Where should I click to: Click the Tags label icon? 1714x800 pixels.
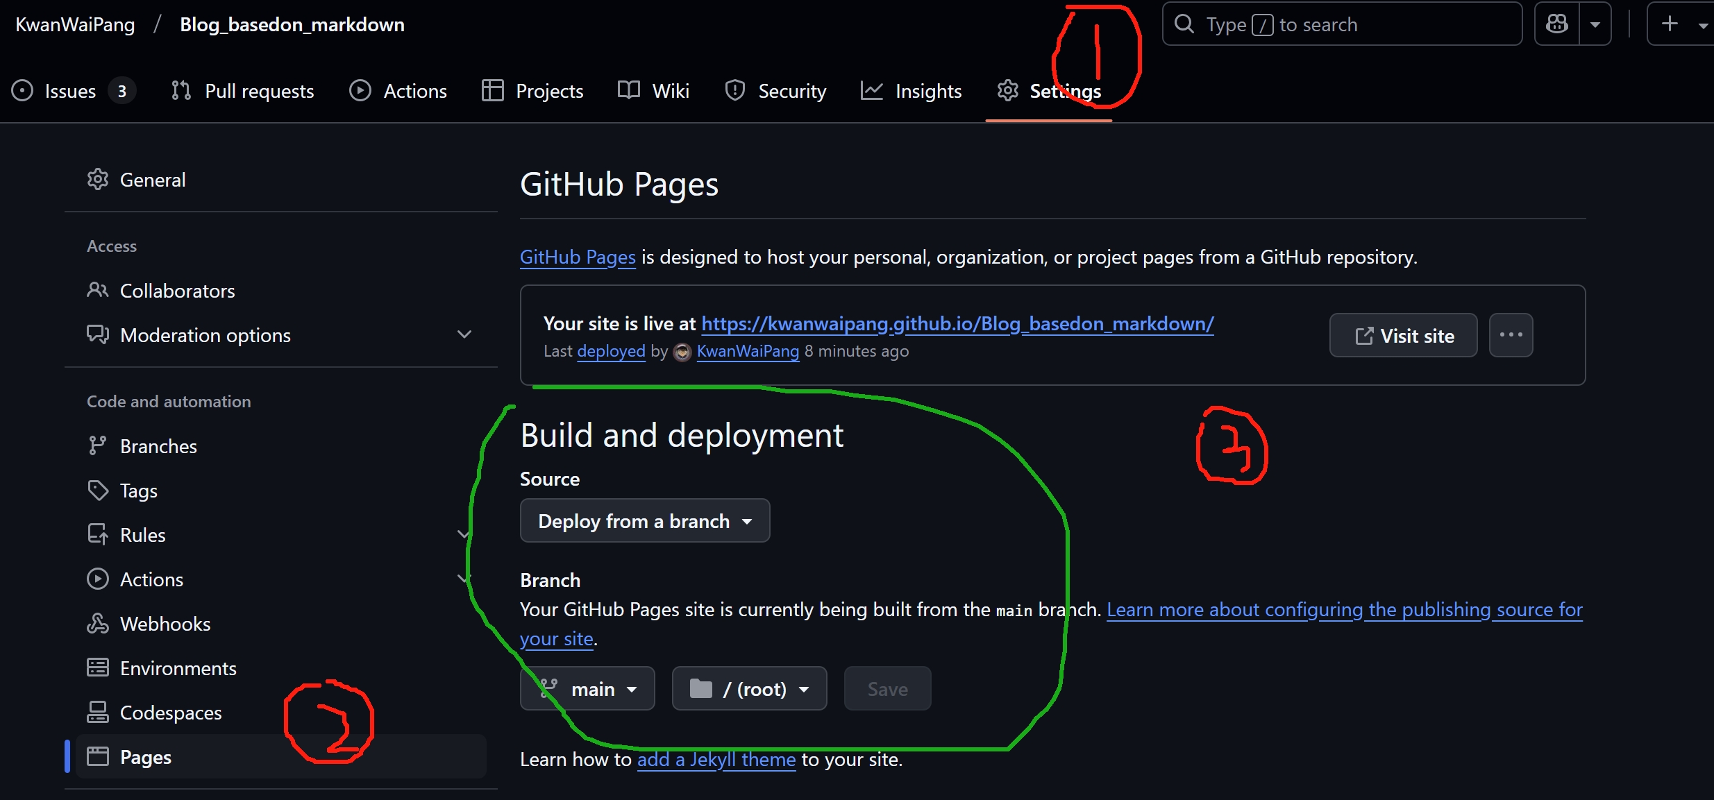(98, 491)
